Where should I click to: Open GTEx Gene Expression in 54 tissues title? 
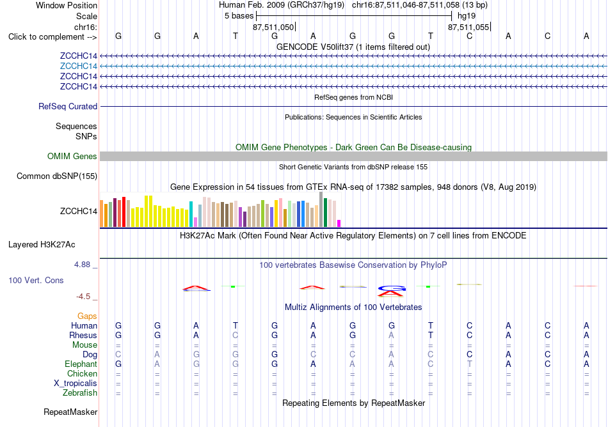coord(353,187)
